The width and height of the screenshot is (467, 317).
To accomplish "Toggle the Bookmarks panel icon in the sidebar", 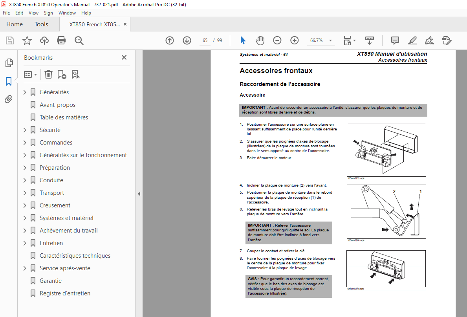I will (x=9, y=81).
